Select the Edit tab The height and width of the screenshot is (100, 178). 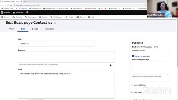coord(23,29)
